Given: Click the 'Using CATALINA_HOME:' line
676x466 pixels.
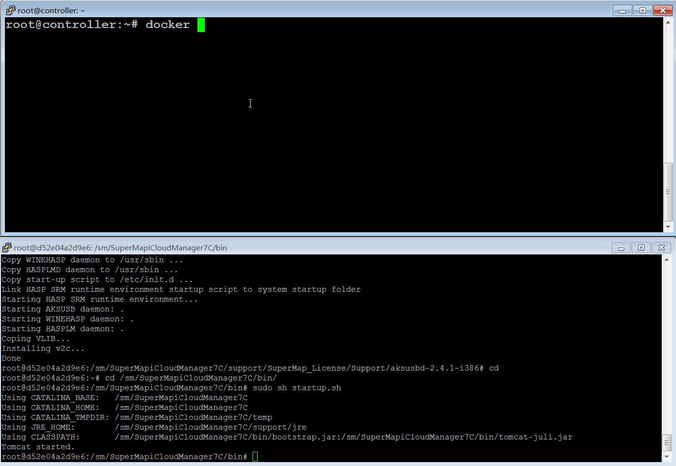Looking at the screenshot, I should (x=125, y=407).
